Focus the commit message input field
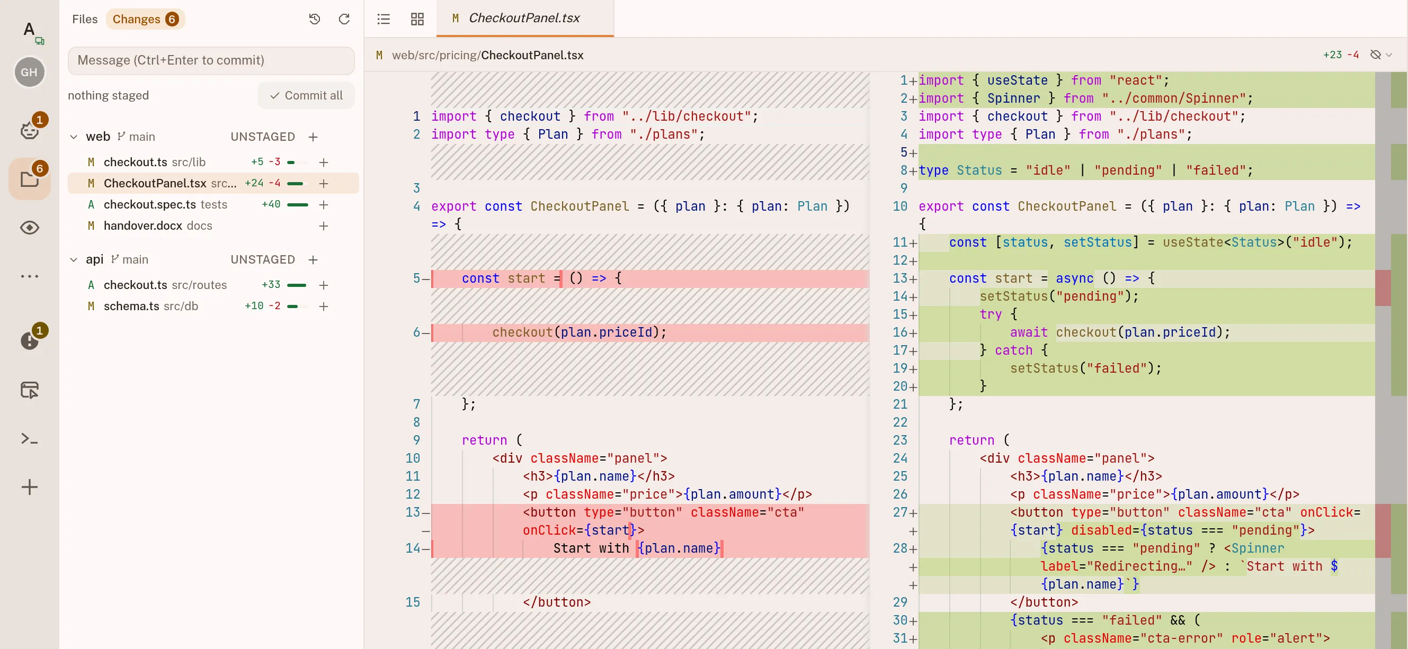Screen dimensions: 1408x649 coord(211,60)
